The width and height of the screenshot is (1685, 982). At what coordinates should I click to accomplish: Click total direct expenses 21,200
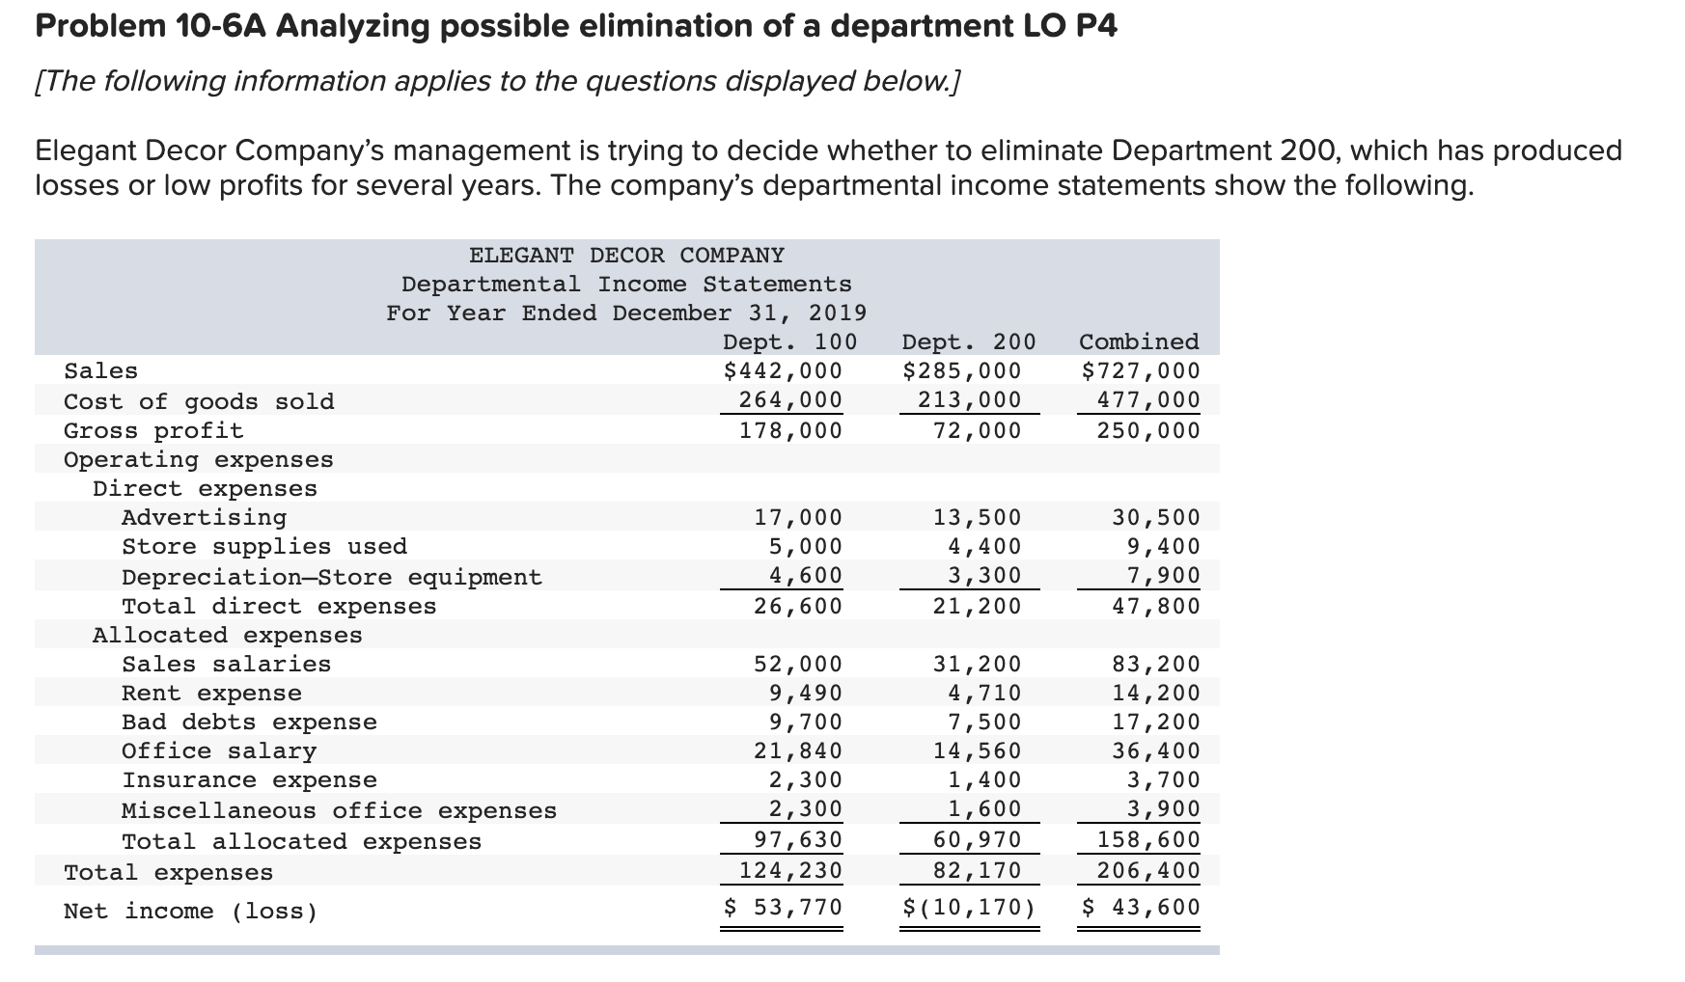[976, 607]
